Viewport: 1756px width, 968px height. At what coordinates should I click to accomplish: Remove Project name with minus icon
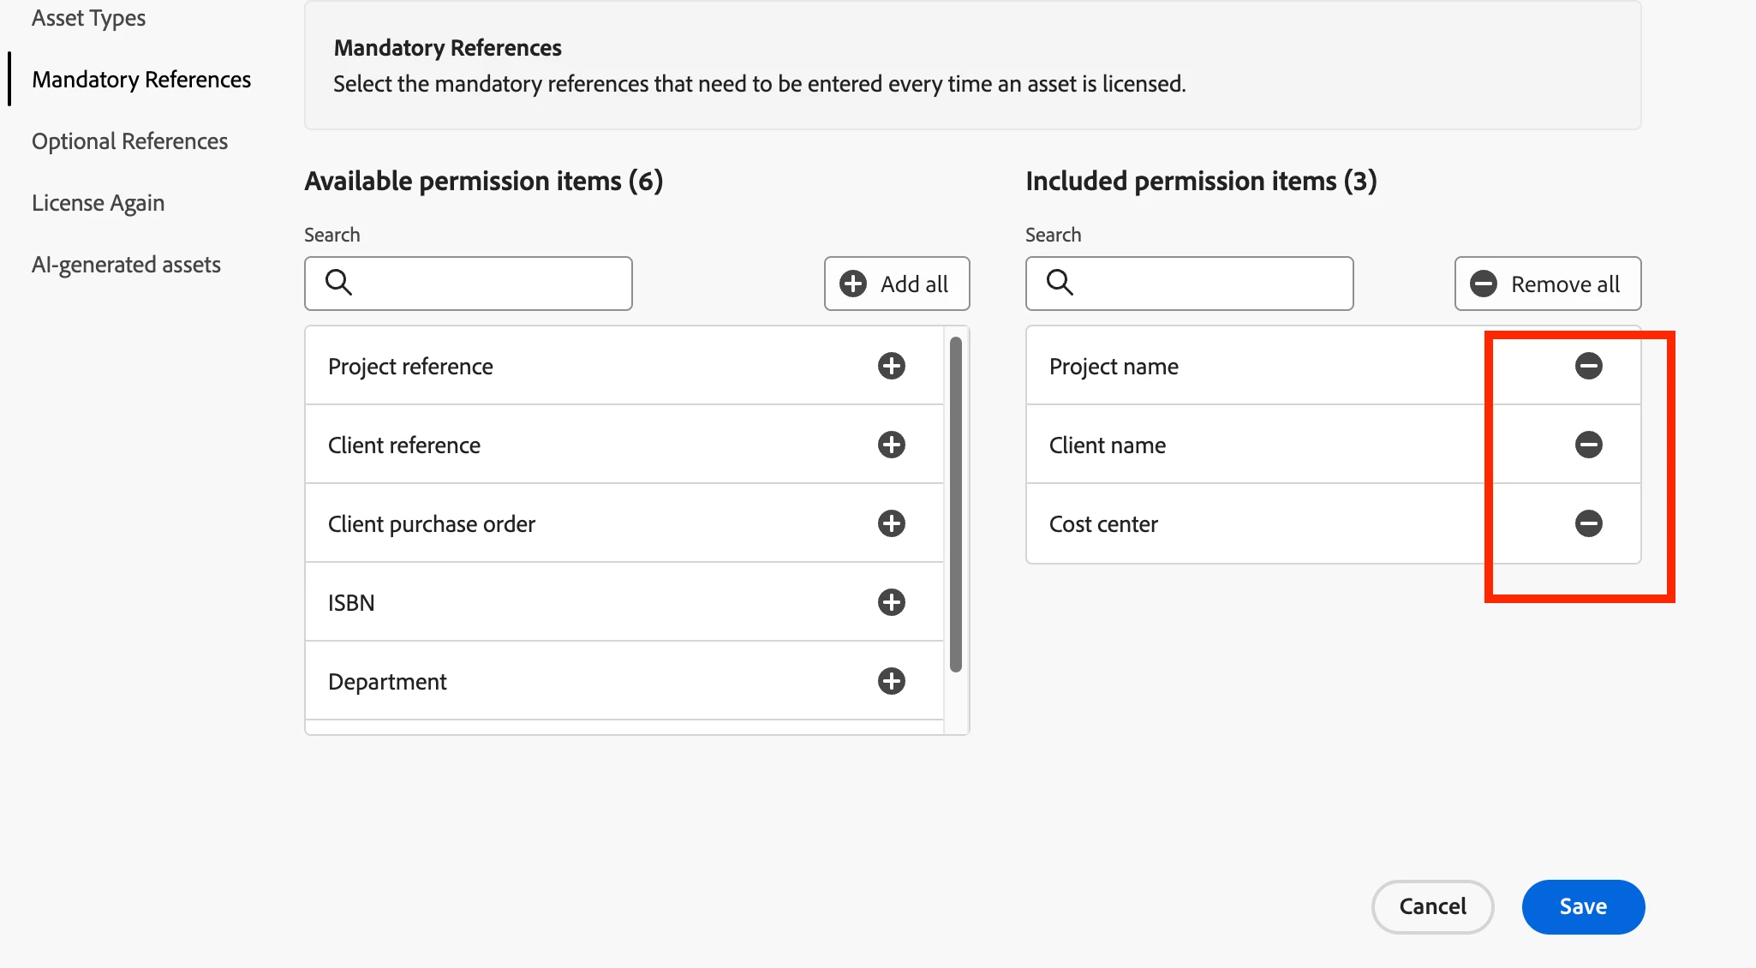pyautogui.click(x=1588, y=366)
